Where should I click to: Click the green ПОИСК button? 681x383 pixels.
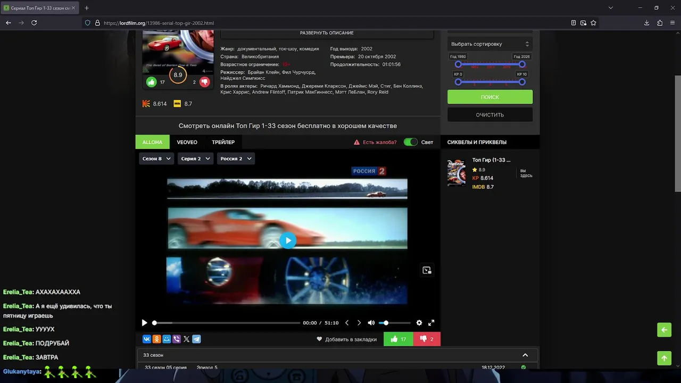pyautogui.click(x=490, y=97)
